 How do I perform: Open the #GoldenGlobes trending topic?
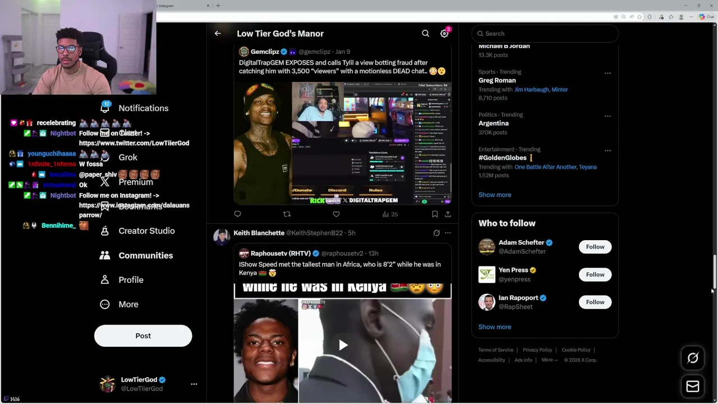coord(503,158)
